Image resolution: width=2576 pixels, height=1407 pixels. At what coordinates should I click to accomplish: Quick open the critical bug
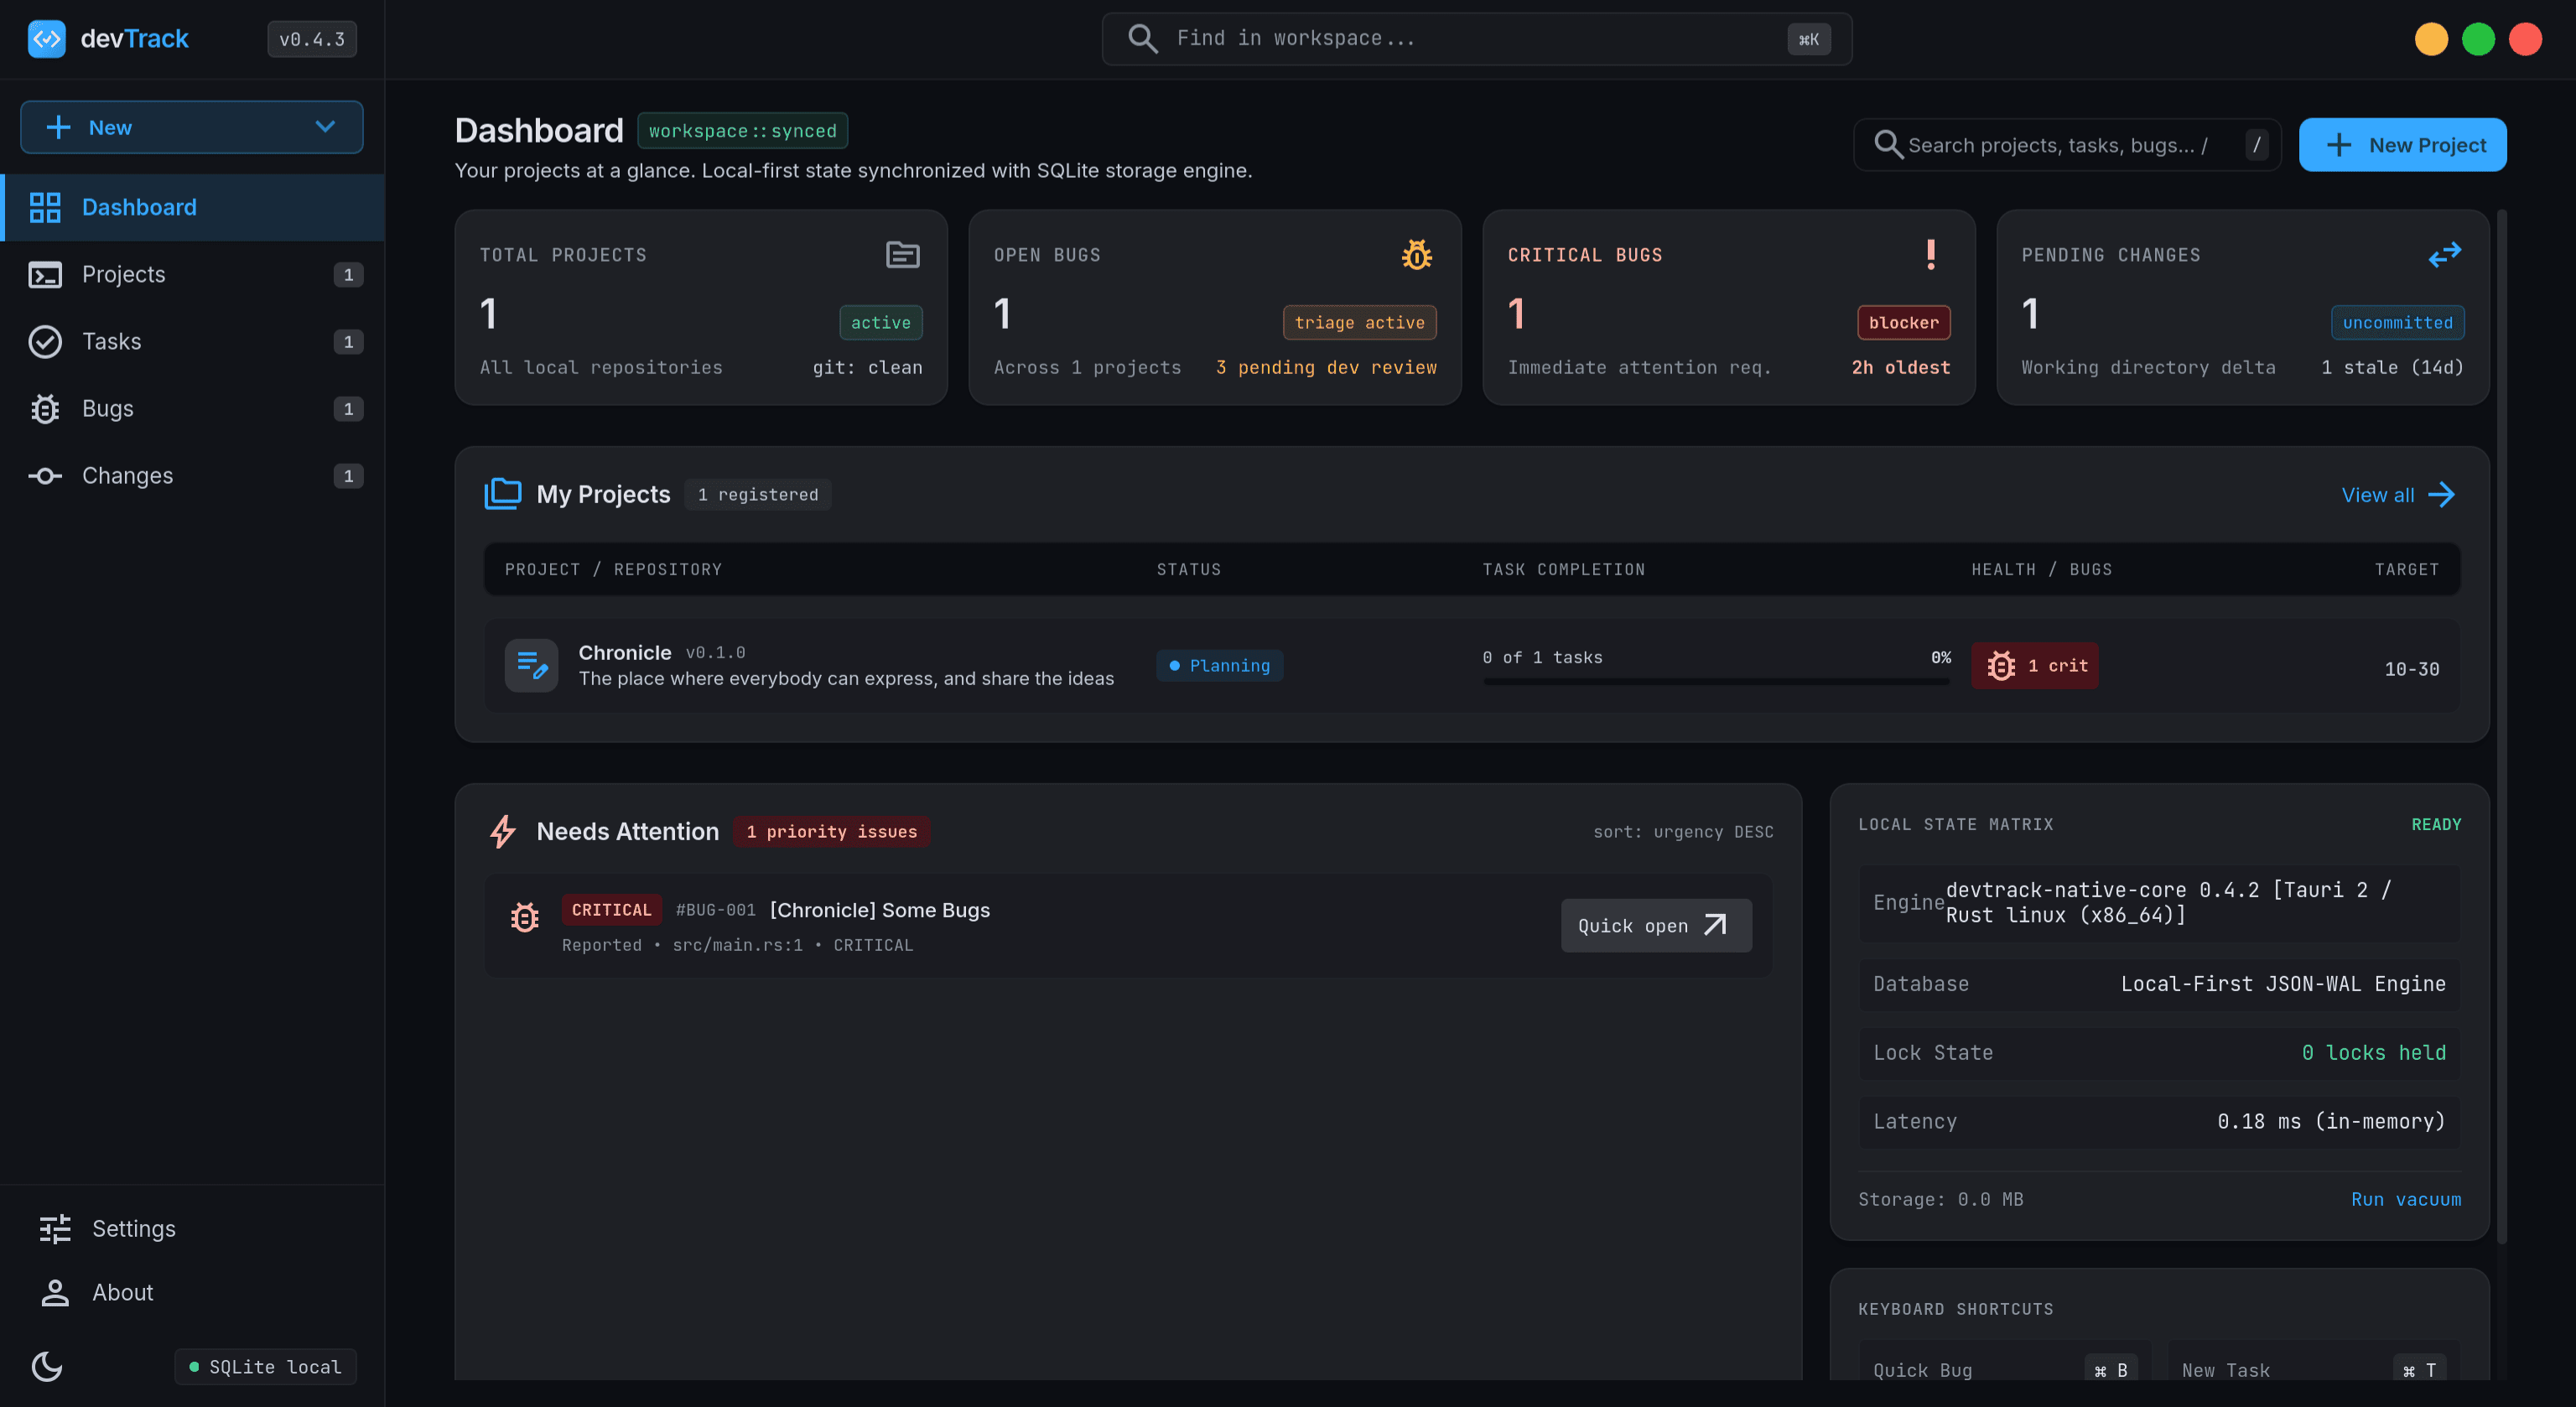point(1656,925)
